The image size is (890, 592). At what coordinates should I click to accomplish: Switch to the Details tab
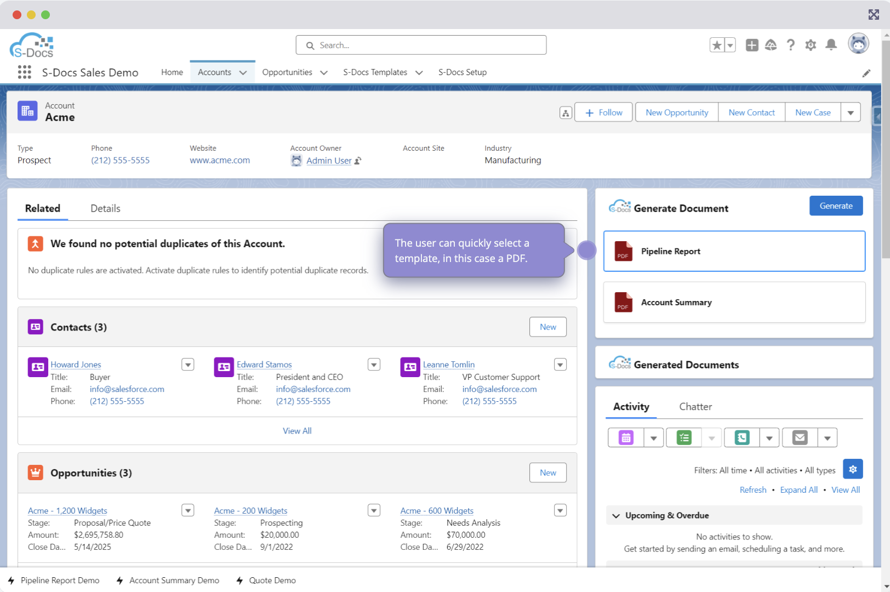click(x=105, y=208)
